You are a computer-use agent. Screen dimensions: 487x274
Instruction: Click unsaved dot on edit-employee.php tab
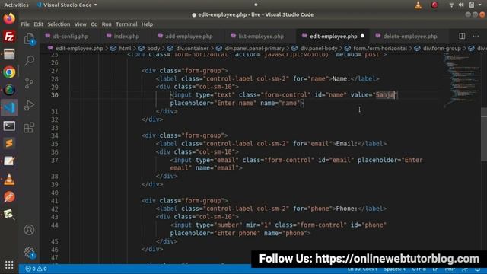coord(362,36)
